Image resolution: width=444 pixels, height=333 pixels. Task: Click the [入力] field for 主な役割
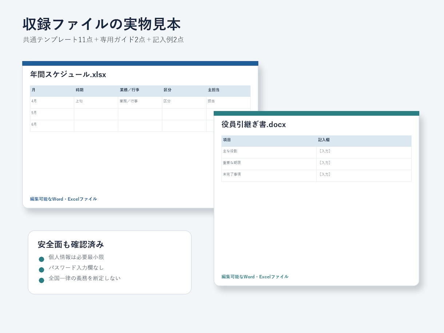click(x=364, y=152)
